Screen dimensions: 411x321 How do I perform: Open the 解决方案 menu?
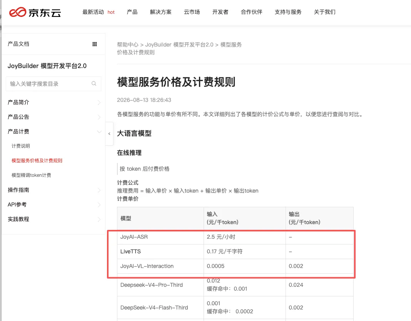[x=161, y=12]
